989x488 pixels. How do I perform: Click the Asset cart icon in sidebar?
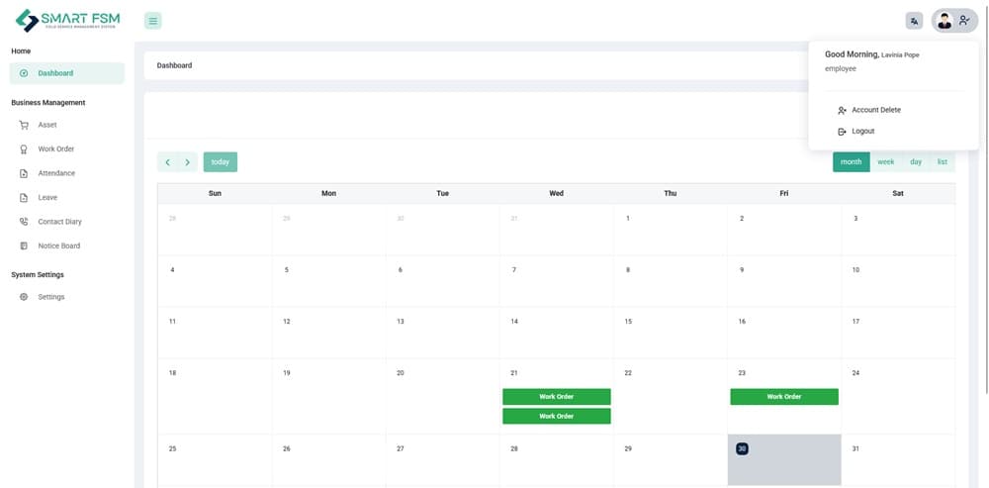click(x=24, y=125)
